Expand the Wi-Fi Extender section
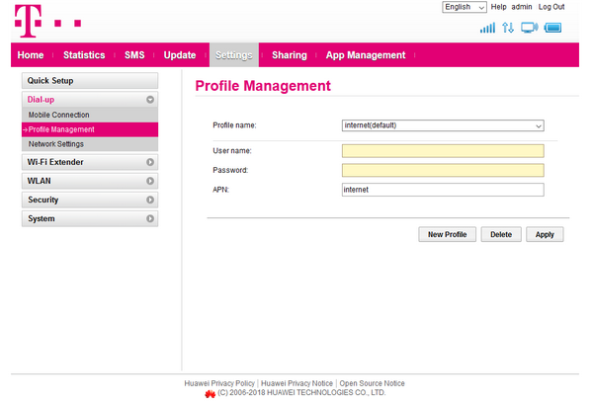The image size is (593, 405). click(89, 162)
